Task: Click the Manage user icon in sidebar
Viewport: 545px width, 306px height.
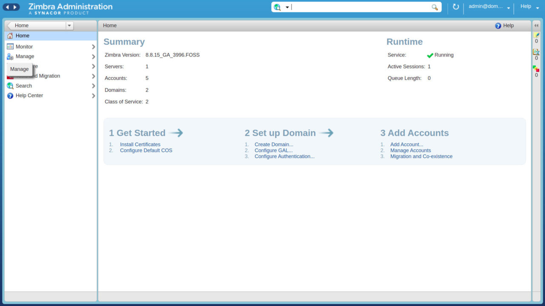Action: click(11, 57)
